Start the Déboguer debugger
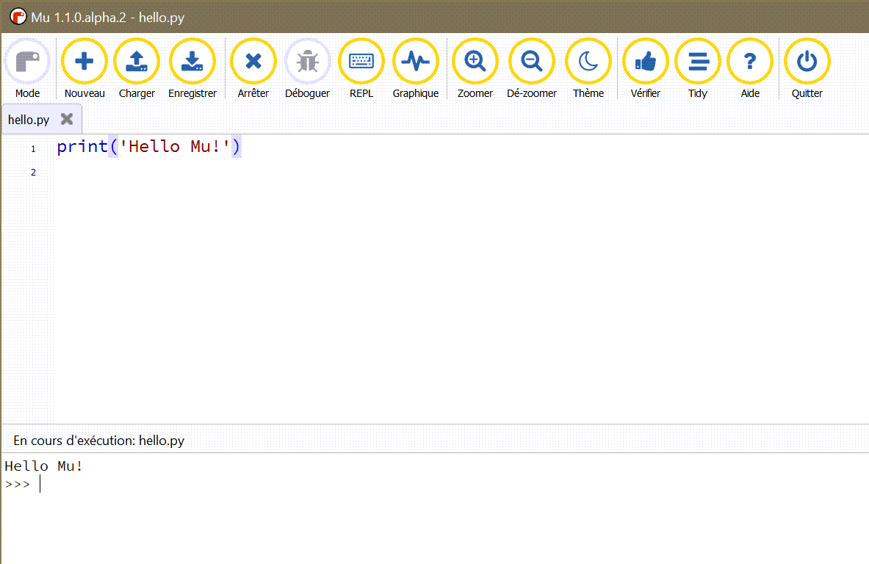The image size is (869, 564). pos(307,69)
